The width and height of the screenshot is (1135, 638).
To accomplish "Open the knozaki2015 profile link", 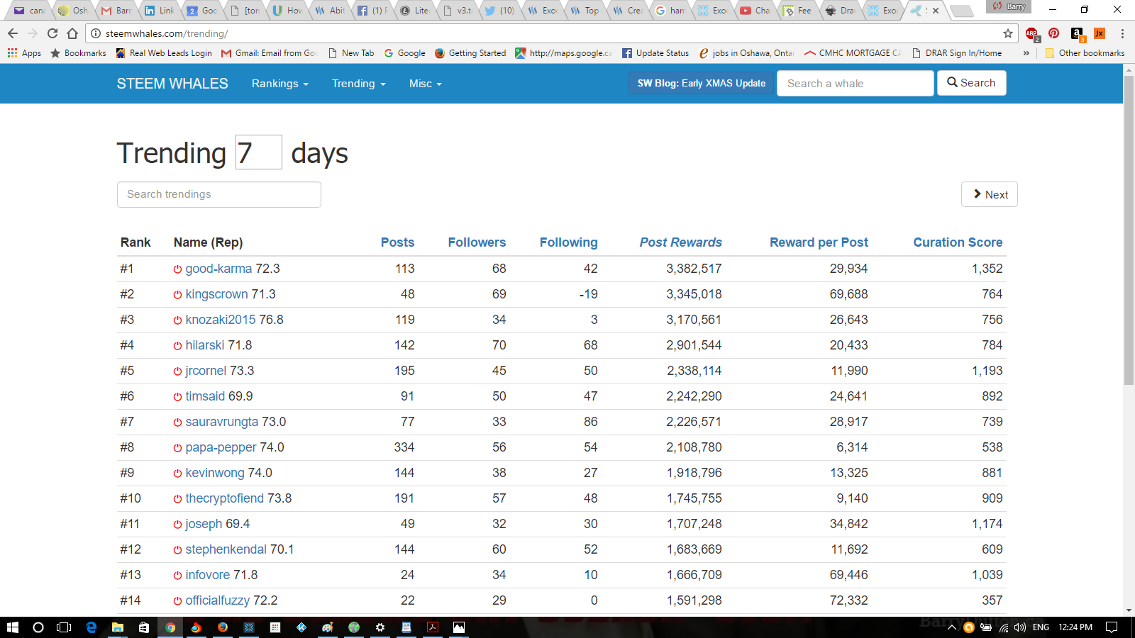I will click(221, 320).
